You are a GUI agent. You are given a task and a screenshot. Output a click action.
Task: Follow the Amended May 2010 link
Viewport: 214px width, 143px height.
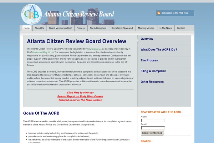[43, 52]
